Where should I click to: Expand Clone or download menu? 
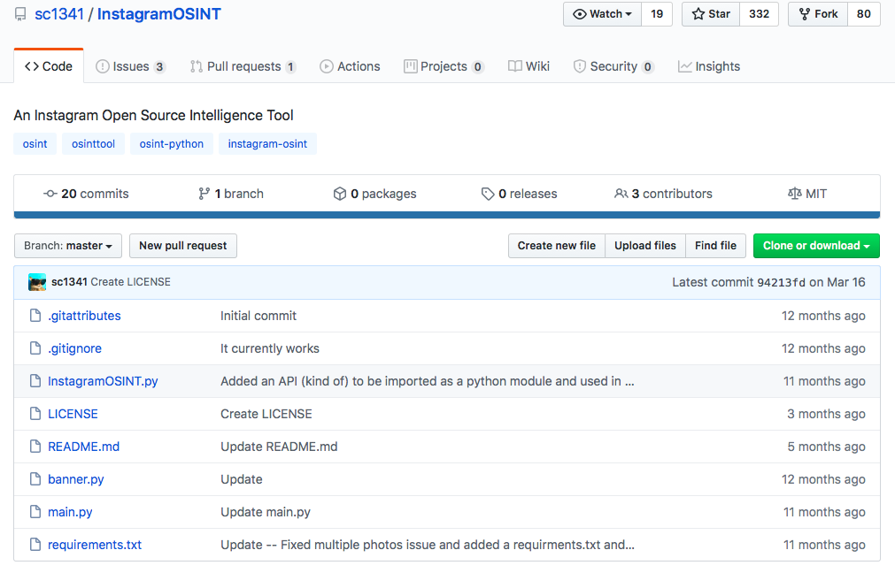(x=816, y=246)
